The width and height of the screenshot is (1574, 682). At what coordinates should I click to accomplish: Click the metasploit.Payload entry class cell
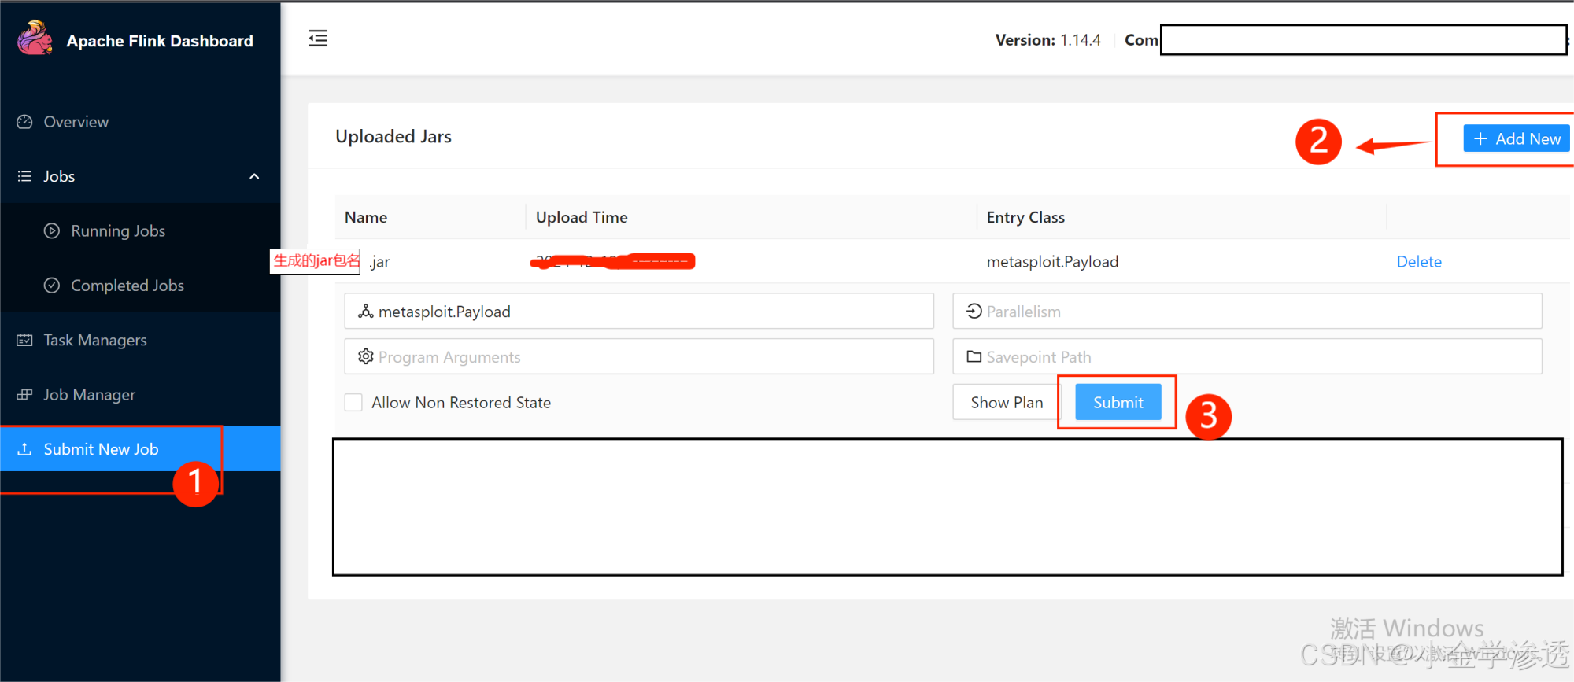click(x=1052, y=261)
